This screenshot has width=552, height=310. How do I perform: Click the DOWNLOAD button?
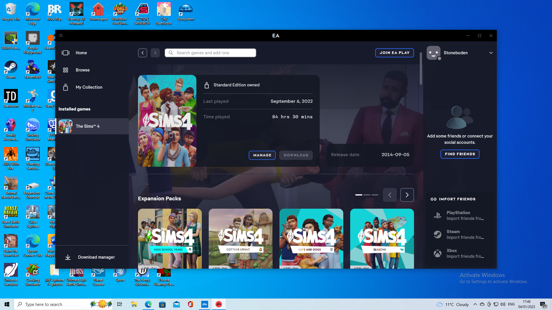296,155
